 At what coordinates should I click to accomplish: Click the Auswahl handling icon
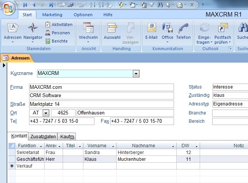pyautogui.click(x=112, y=28)
